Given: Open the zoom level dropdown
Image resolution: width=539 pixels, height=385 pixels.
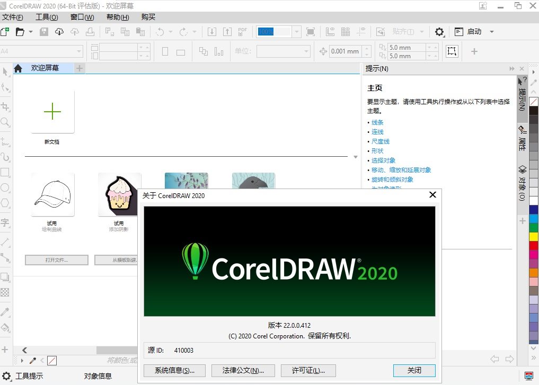Looking at the screenshot, I should coord(296,32).
